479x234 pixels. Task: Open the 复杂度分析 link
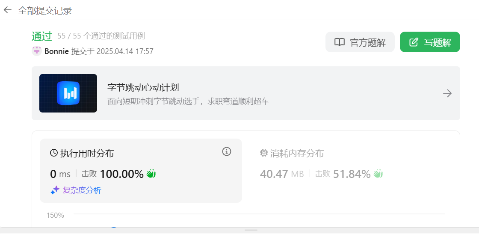(82, 191)
